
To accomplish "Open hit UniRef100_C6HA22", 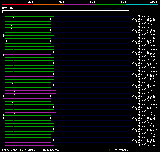I will pyautogui.click(x=143, y=19).
